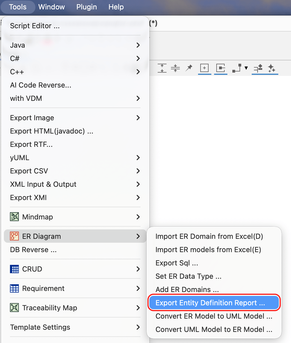
Task: Expand the Java submenu
Action: 138,45
